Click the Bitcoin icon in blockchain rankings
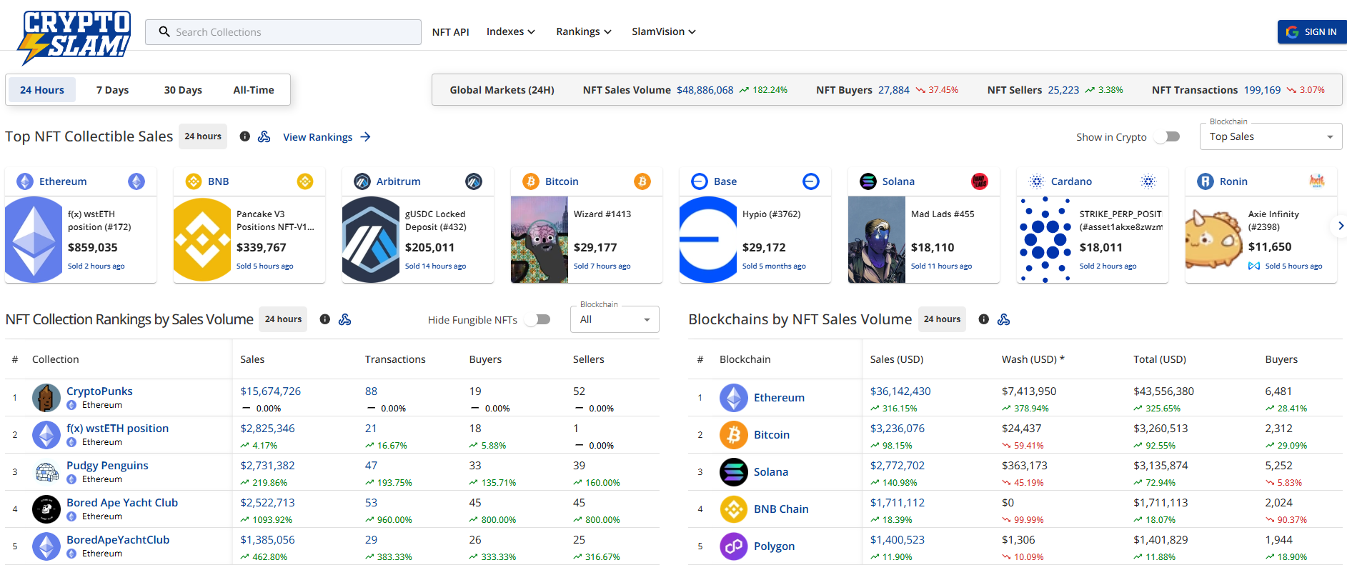This screenshot has width=1347, height=565. 733,435
